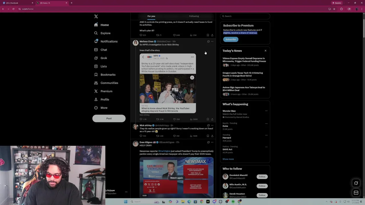Screen dimensions: 365x205
Task: Close the Today's News panel
Action: [x=265, y=51]
